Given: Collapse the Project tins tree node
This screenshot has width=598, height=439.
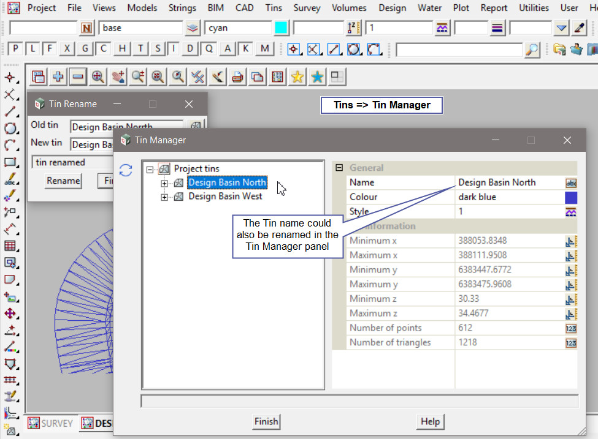Looking at the screenshot, I should [x=150, y=169].
